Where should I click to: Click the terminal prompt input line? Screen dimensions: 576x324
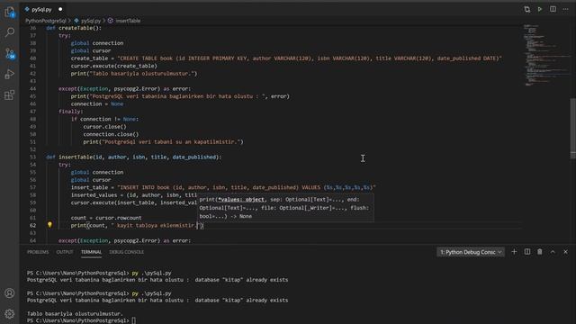point(81,320)
